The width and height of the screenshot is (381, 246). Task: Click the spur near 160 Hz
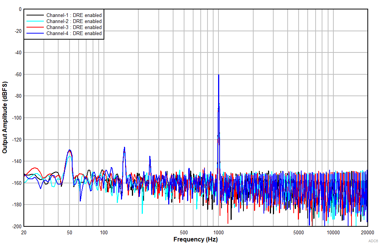(x=124, y=148)
